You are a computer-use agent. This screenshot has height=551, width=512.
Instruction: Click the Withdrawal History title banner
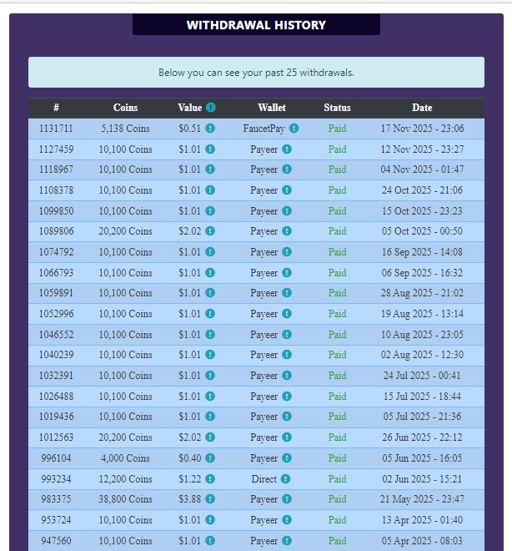click(x=256, y=25)
